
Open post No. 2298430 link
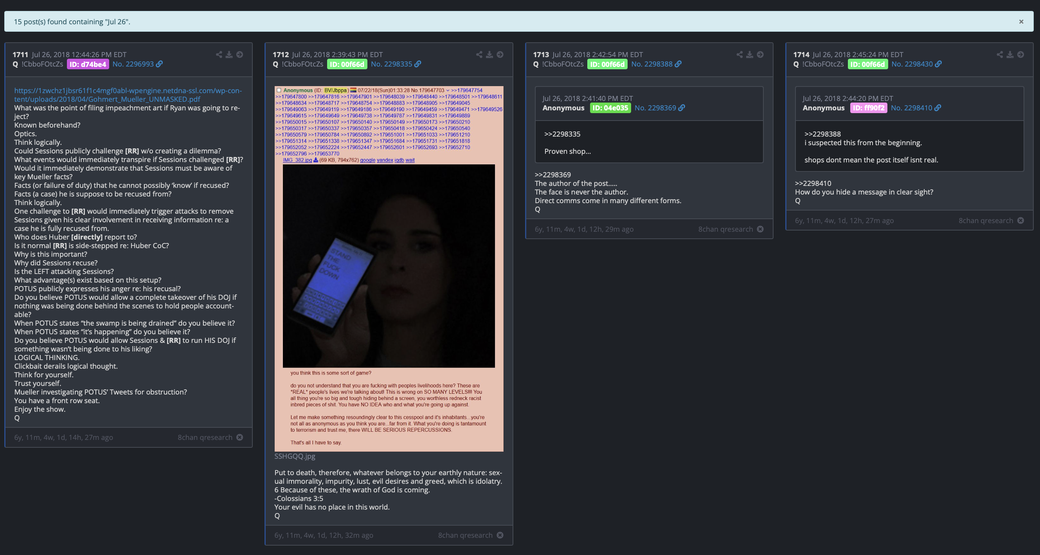[912, 64]
